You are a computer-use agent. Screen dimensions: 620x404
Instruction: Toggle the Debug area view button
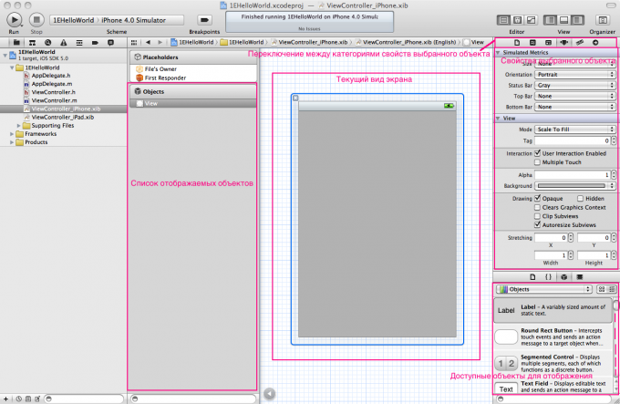pos(564,20)
